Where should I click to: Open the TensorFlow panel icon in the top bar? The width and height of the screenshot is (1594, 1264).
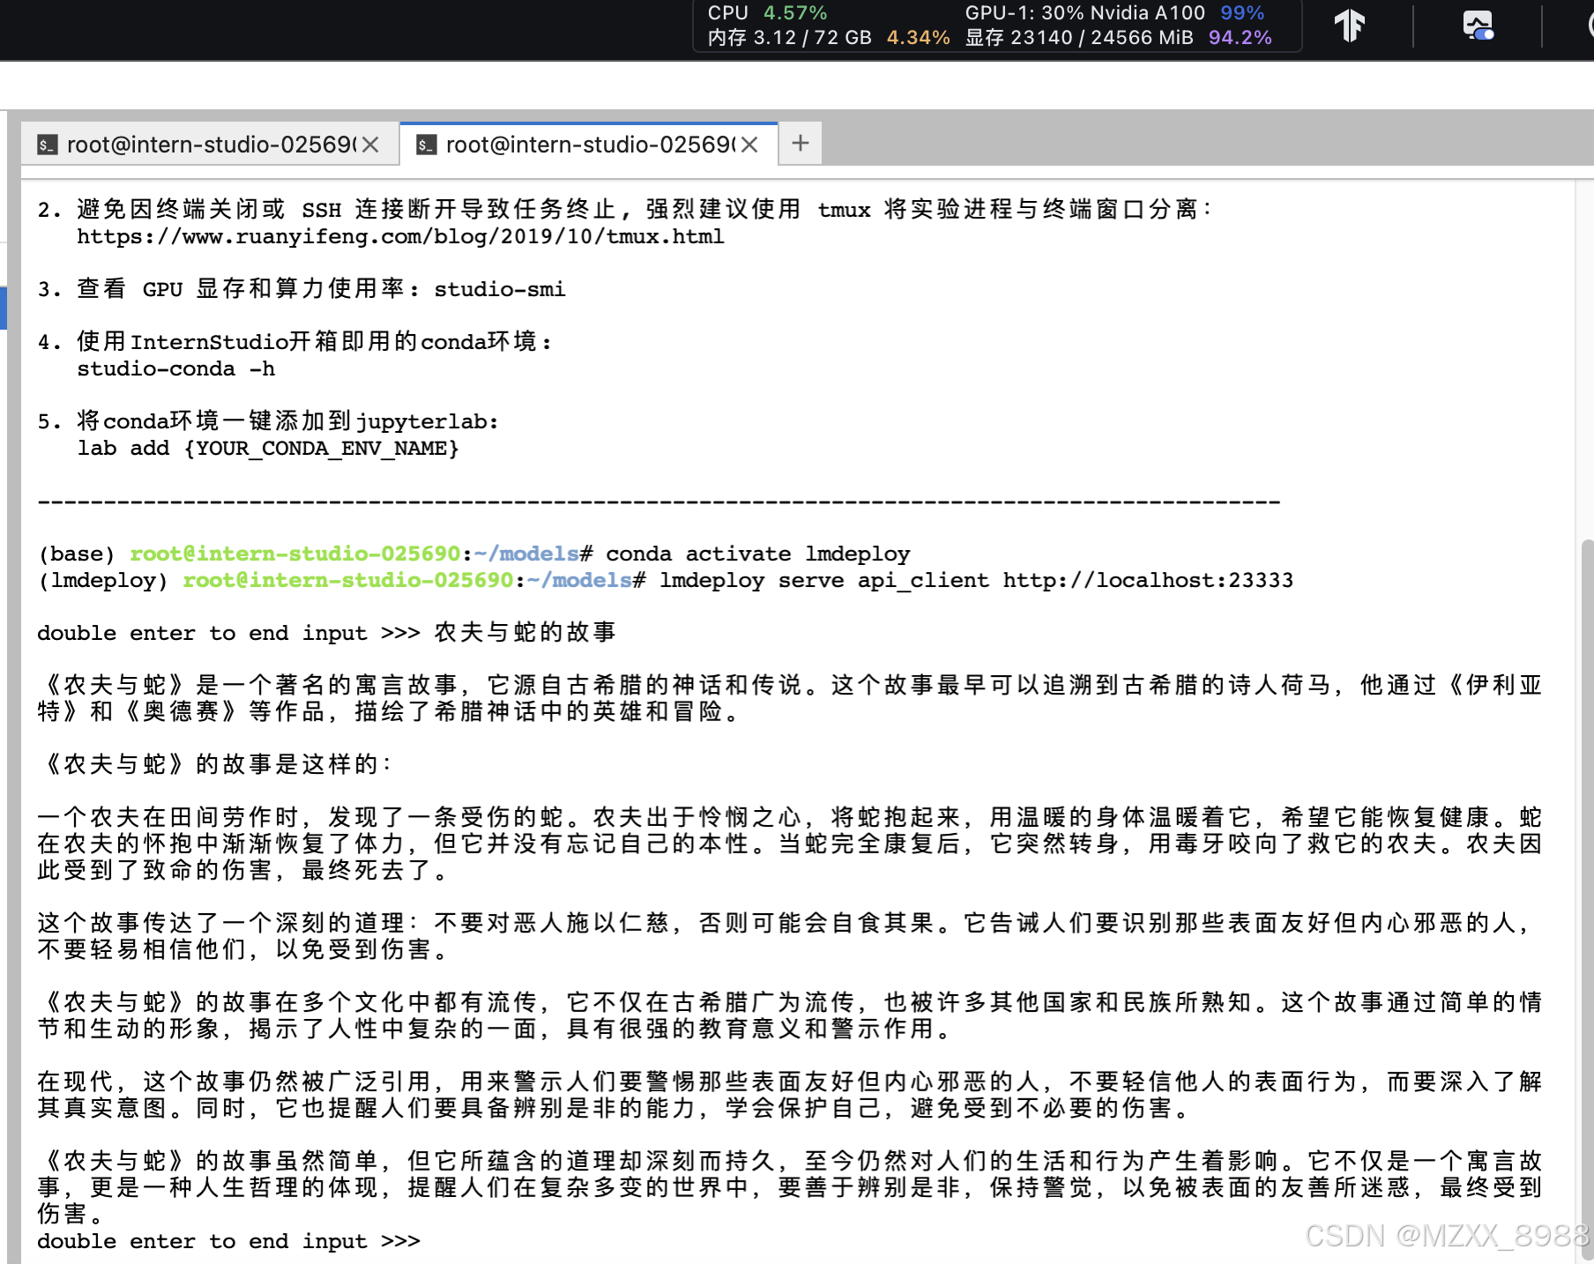pos(1351,26)
